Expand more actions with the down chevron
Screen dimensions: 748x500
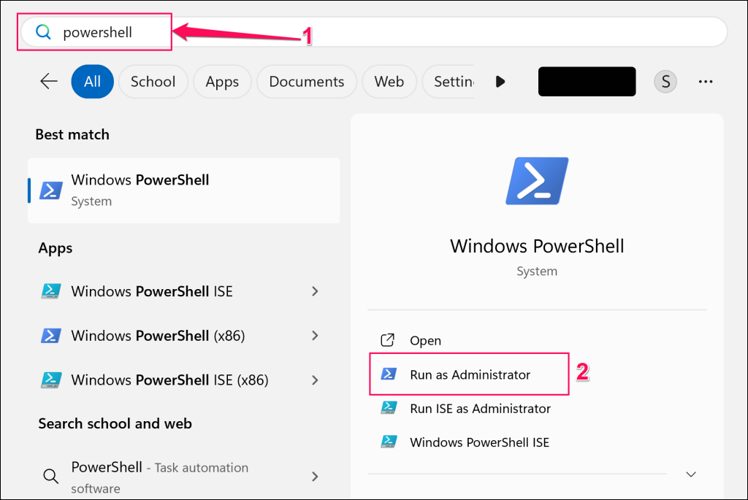pyautogui.click(x=691, y=474)
